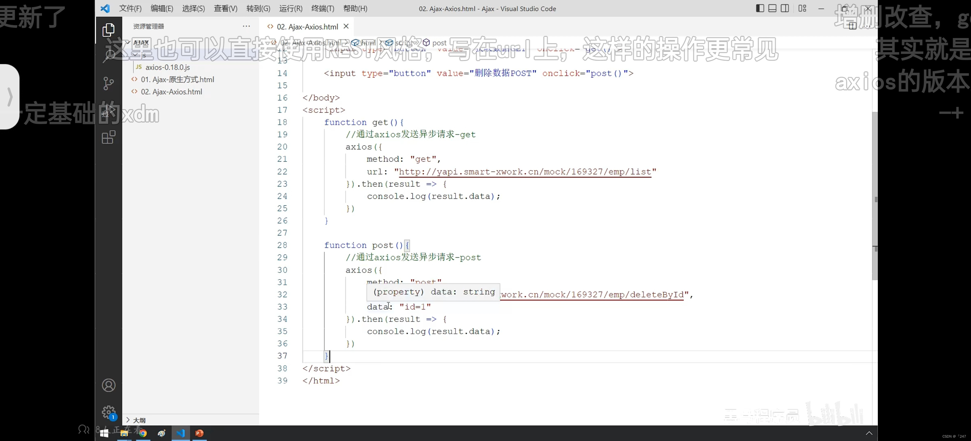Screen dimensions: 971x441
Task: Click the 资源管理器 panel title
Action: [149, 26]
